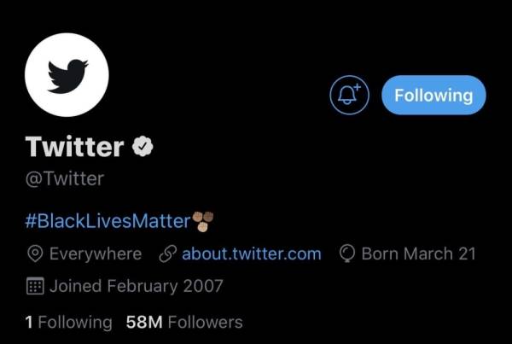The height and width of the screenshot is (344, 512).
Task: Tap the verified checkmark badge
Action: coord(143,147)
